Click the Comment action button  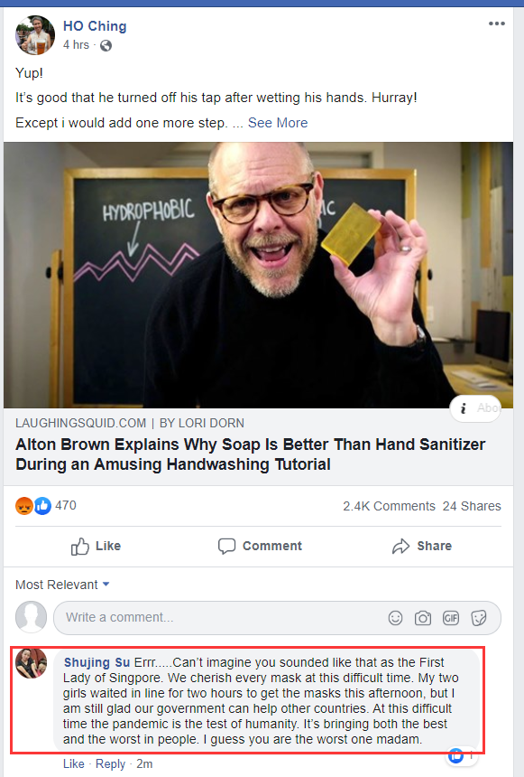click(x=261, y=546)
